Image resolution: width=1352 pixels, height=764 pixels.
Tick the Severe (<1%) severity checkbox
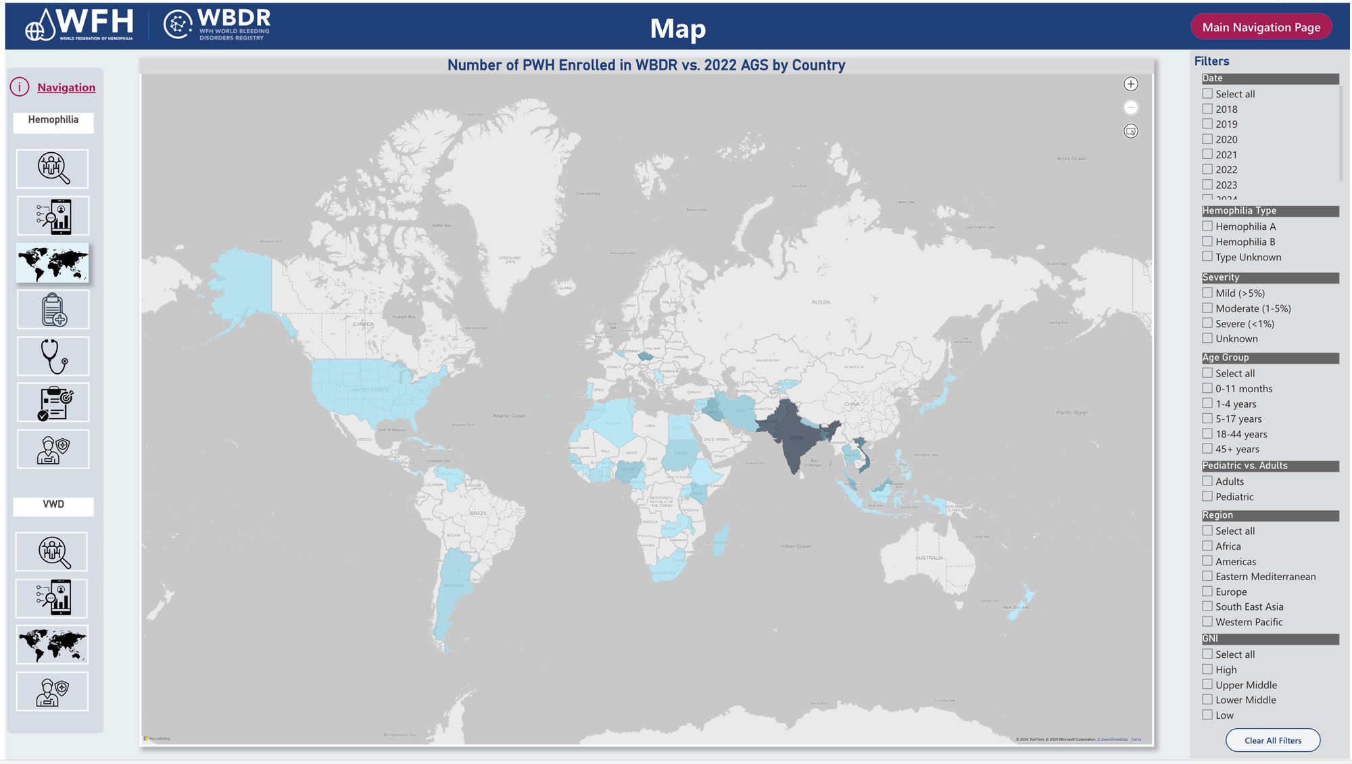1207,323
